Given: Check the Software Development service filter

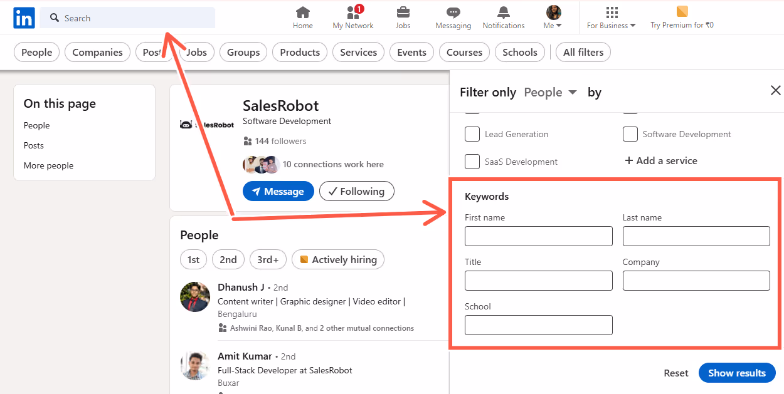Looking at the screenshot, I should (630, 133).
